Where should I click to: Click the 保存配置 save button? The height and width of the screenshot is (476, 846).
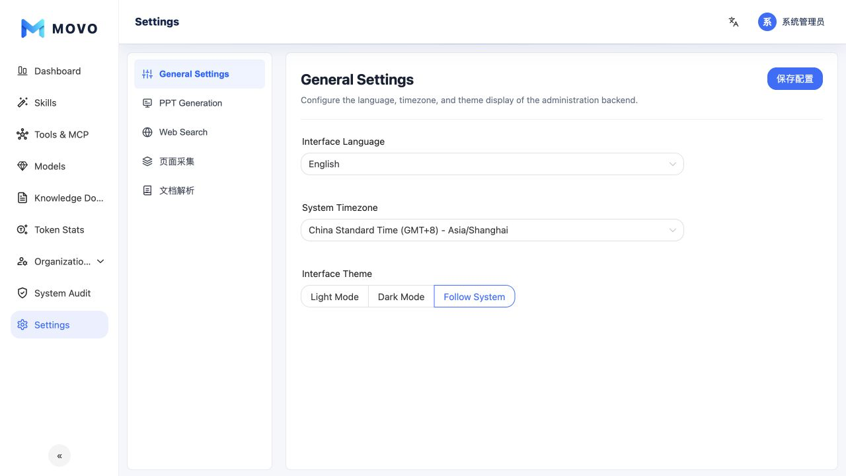pyautogui.click(x=795, y=79)
